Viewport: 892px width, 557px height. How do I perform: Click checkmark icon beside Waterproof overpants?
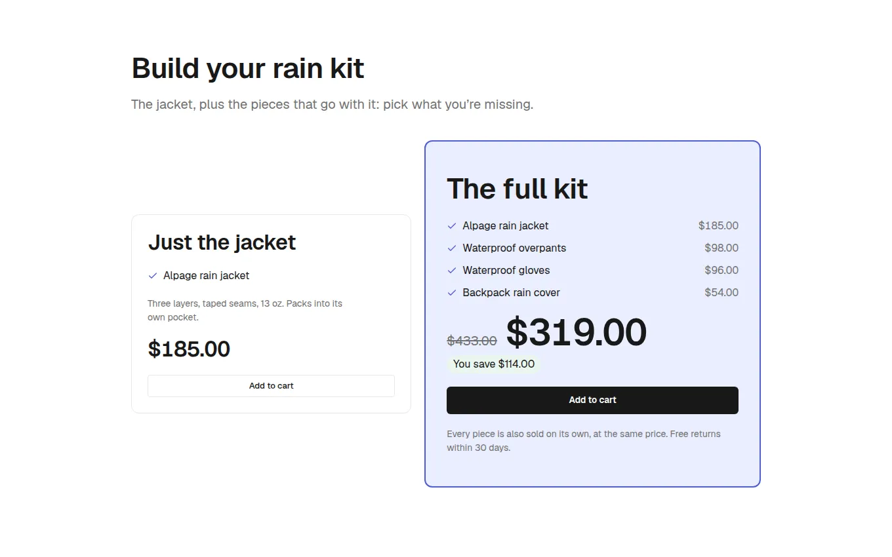click(x=451, y=248)
